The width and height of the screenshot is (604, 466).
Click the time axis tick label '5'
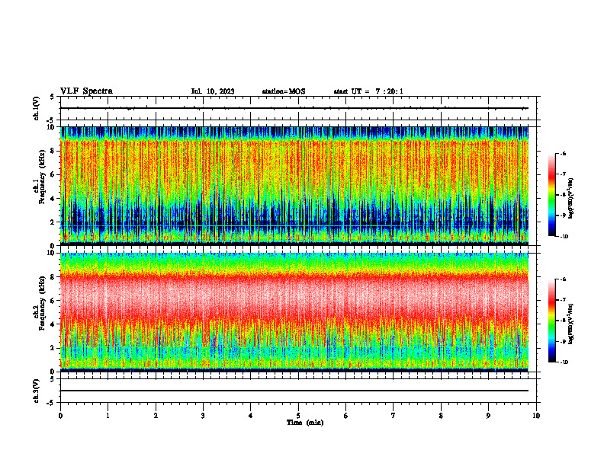298,416
